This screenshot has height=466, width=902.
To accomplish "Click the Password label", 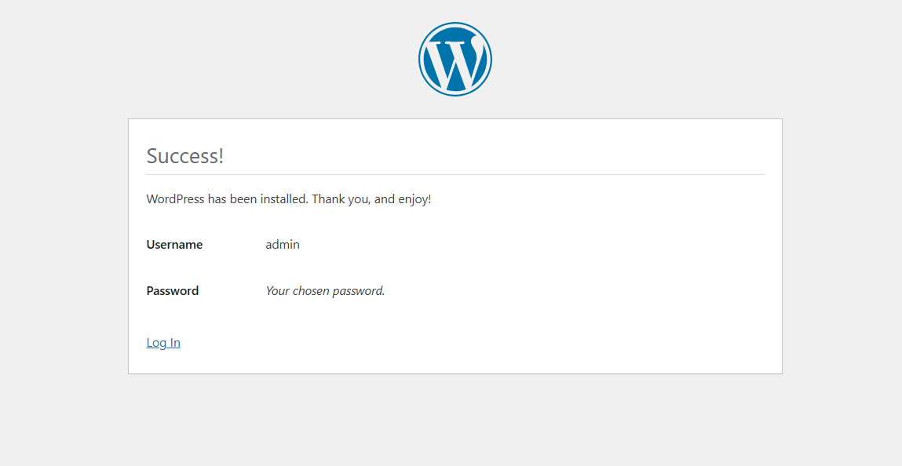I will tap(173, 291).
